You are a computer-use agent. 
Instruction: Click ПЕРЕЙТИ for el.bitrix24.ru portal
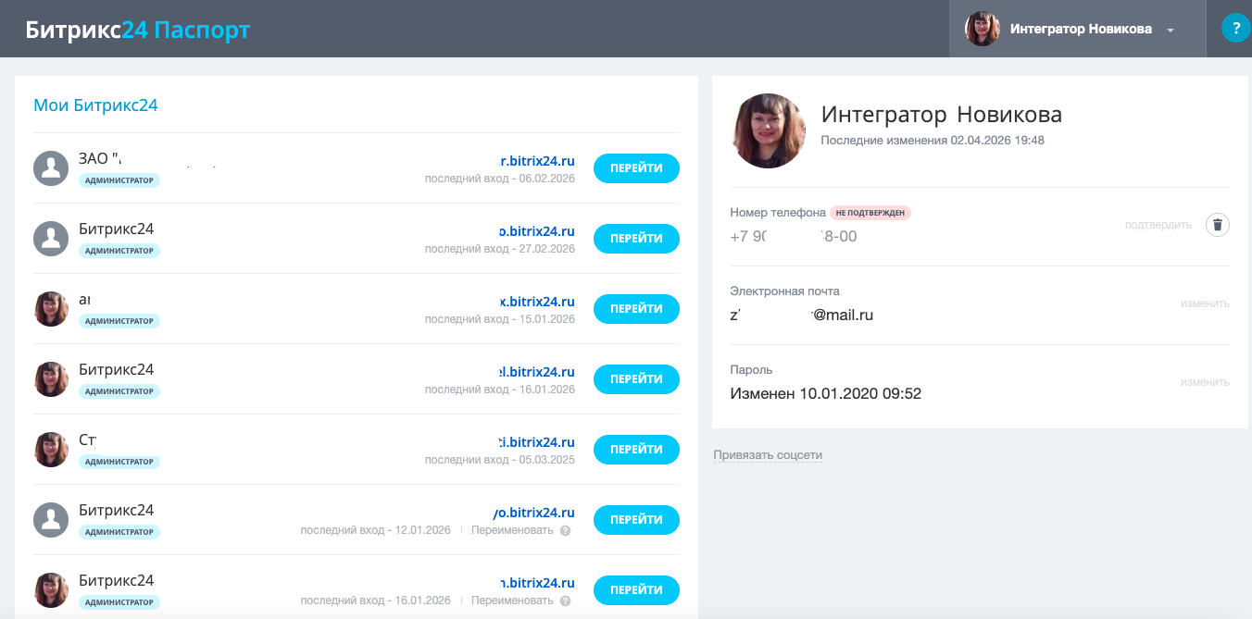(x=636, y=379)
